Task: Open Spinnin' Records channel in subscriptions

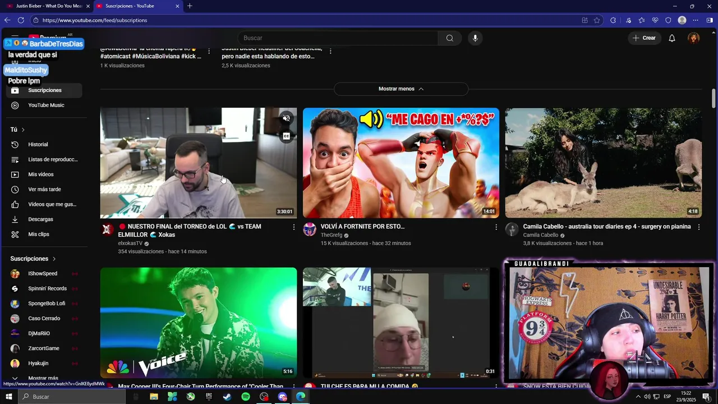Action: click(x=44, y=288)
